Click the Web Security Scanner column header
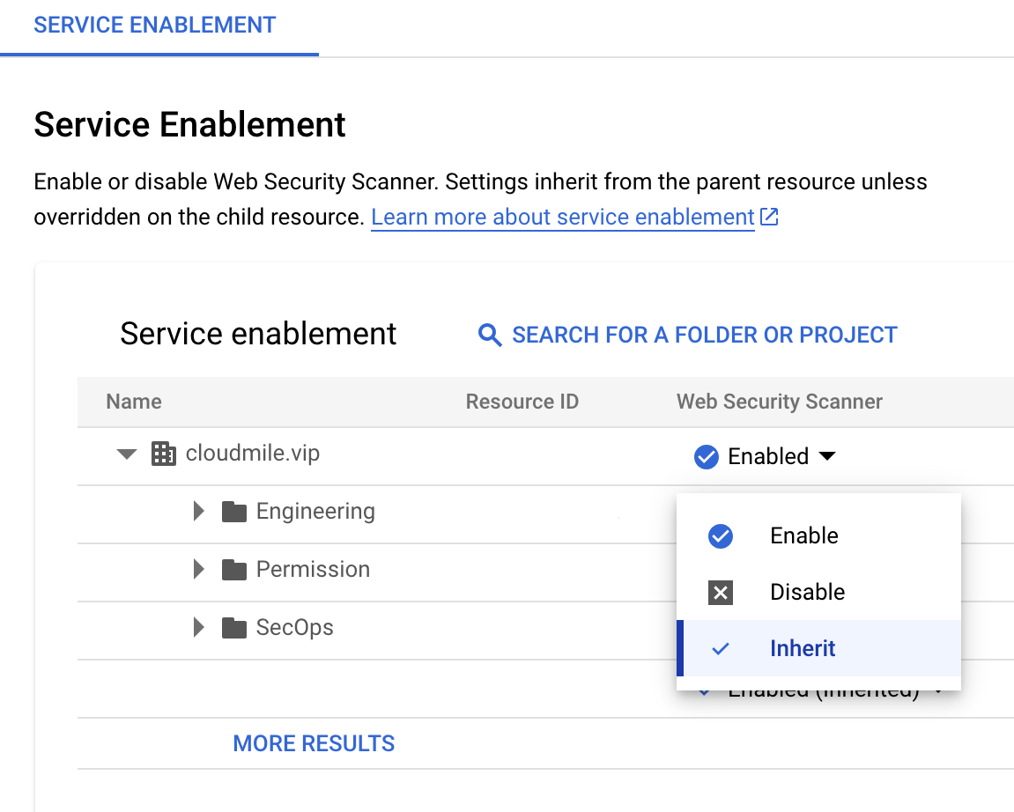 pyautogui.click(x=779, y=402)
